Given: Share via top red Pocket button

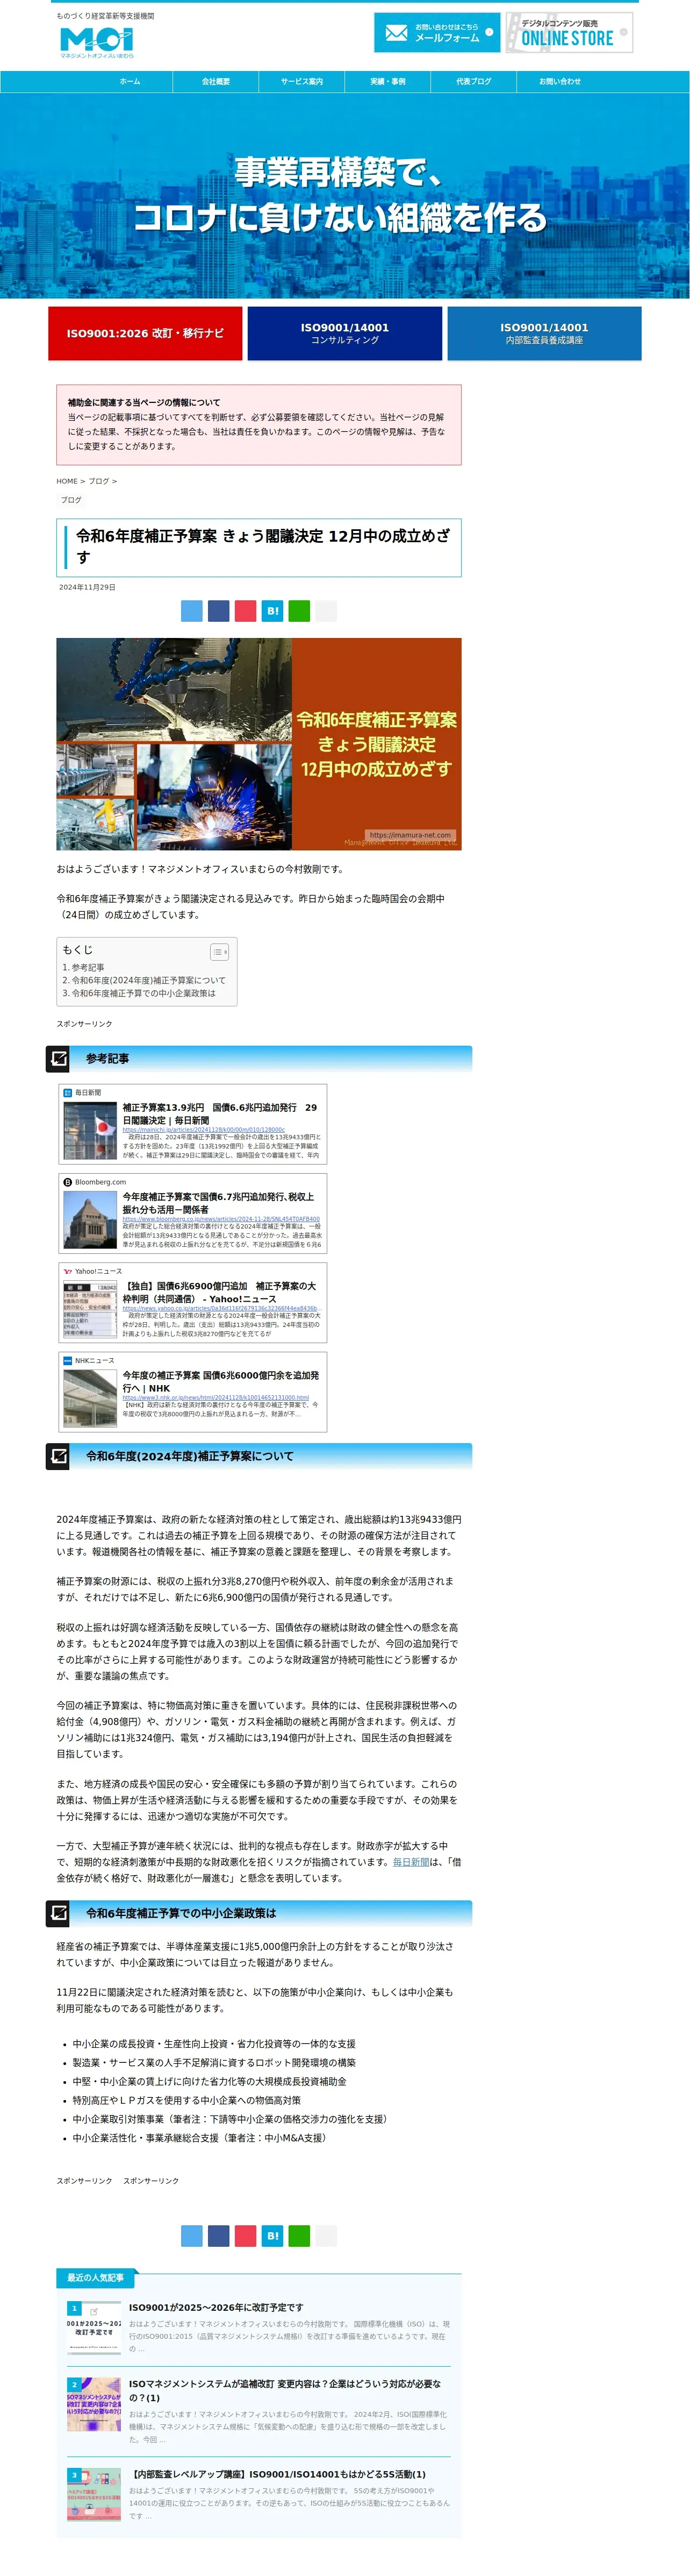Looking at the screenshot, I should coord(246,611).
